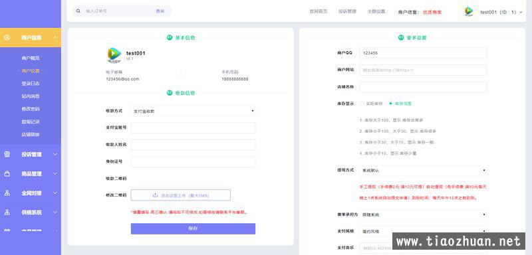Open 站内消息 in the sidebar

tap(31, 96)
